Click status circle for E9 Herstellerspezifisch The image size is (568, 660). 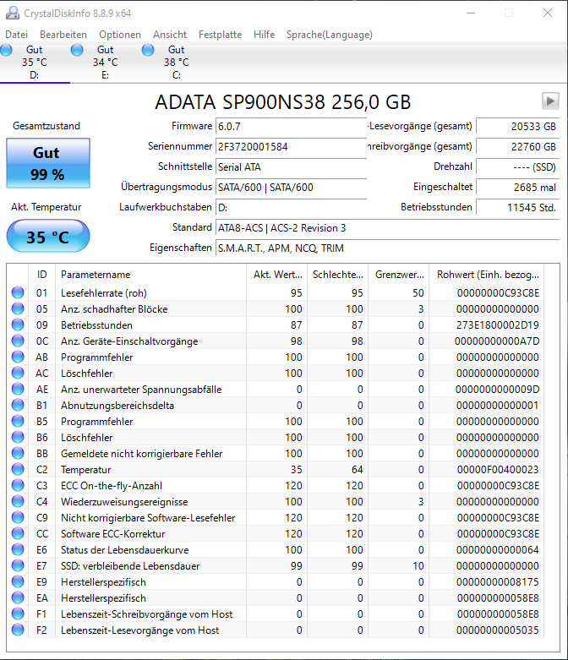(x=18, y=581)
